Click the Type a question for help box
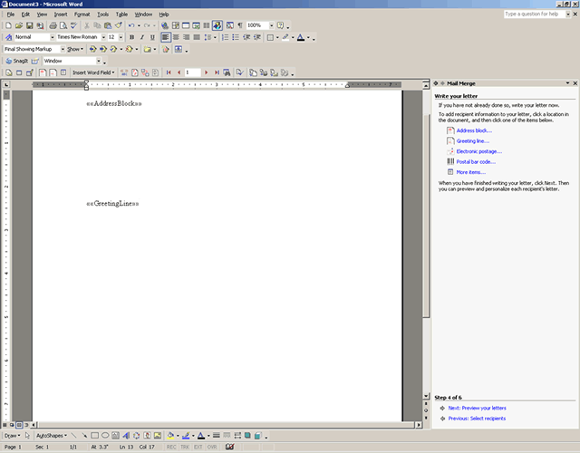This screenshot has width=580, height=453. [535, 14]
